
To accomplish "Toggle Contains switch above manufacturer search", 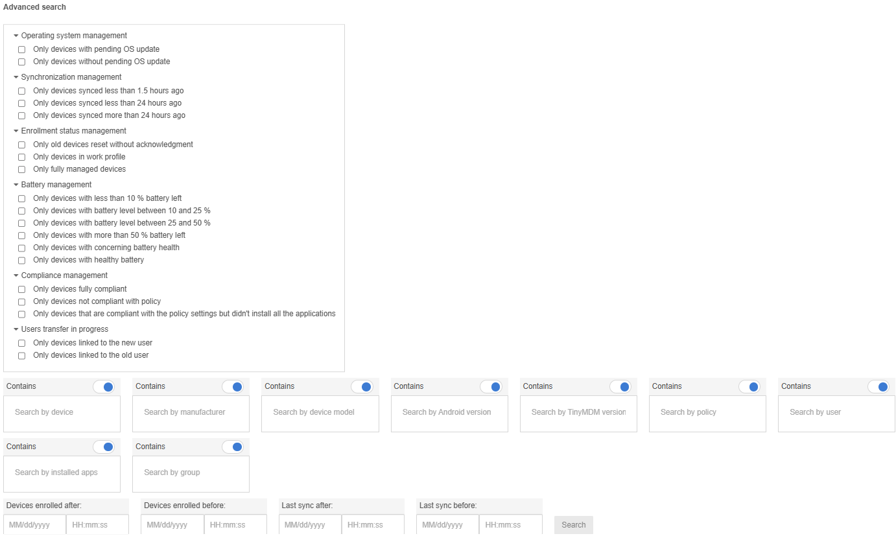I will tap(233, 387).
